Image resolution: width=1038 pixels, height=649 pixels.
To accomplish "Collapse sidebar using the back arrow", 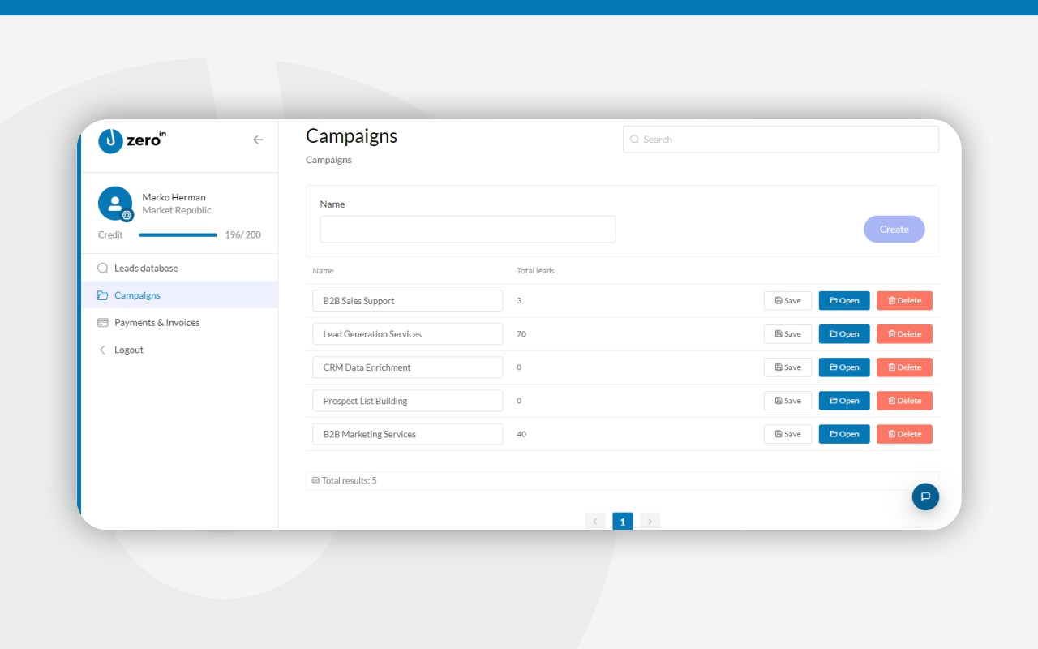I will tap(258, 140).
